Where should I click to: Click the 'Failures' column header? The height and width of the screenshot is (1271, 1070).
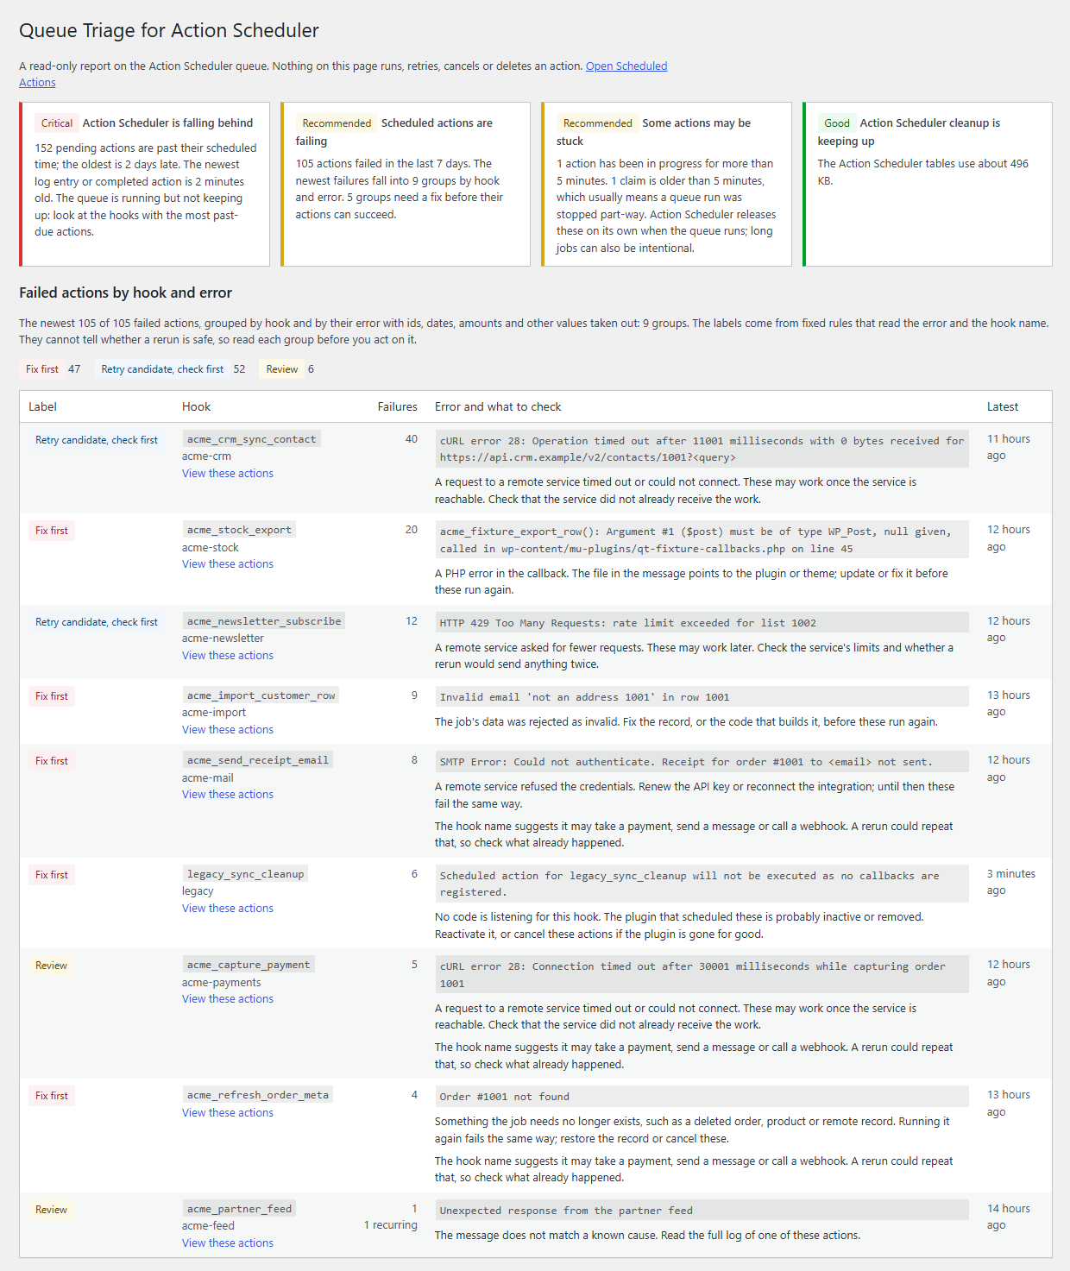[397, 407]
